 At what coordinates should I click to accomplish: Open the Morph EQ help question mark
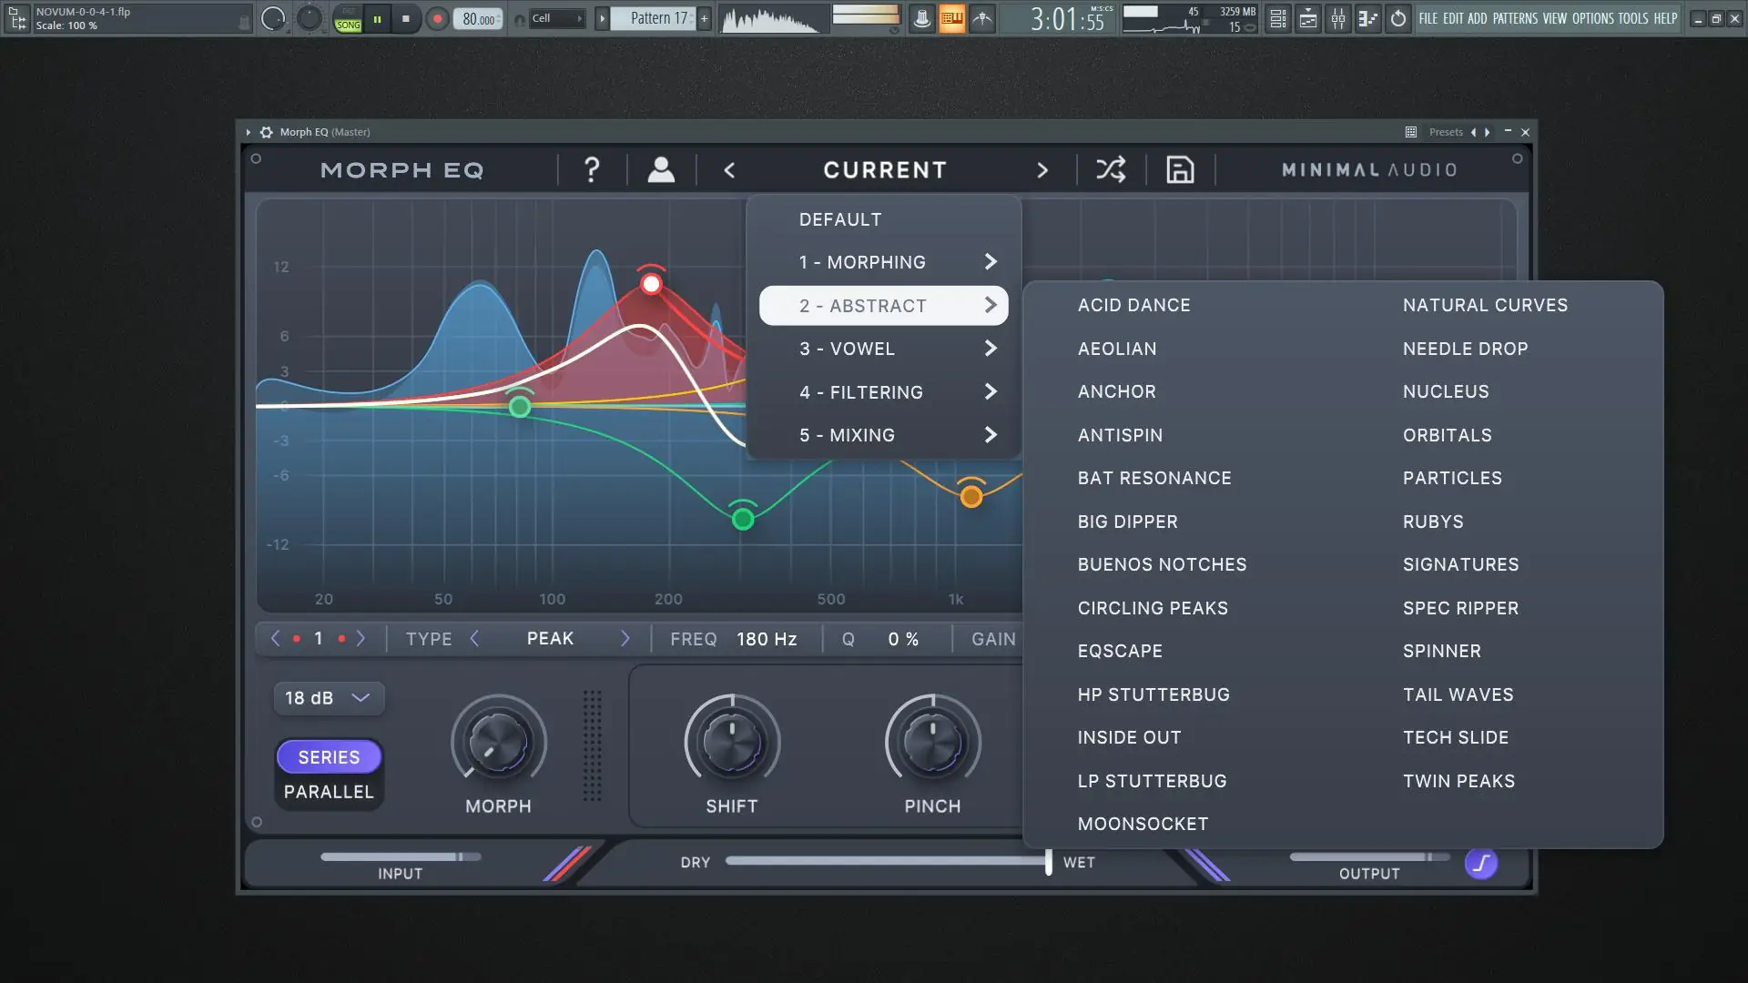[x=592, y=169]
